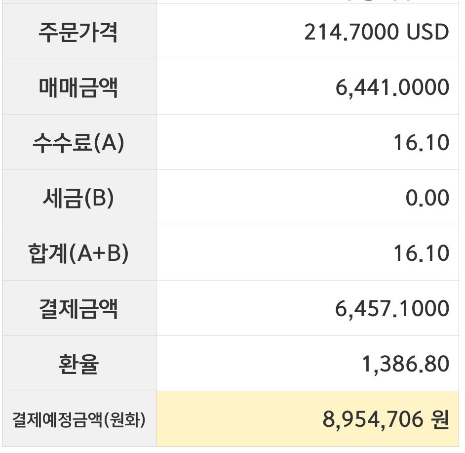Click the USD currency unit text
This screenshot has height=453, width=465.
pos(427,33)
